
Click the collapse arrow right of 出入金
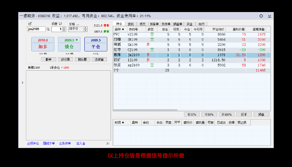click(x=108, y=143)
